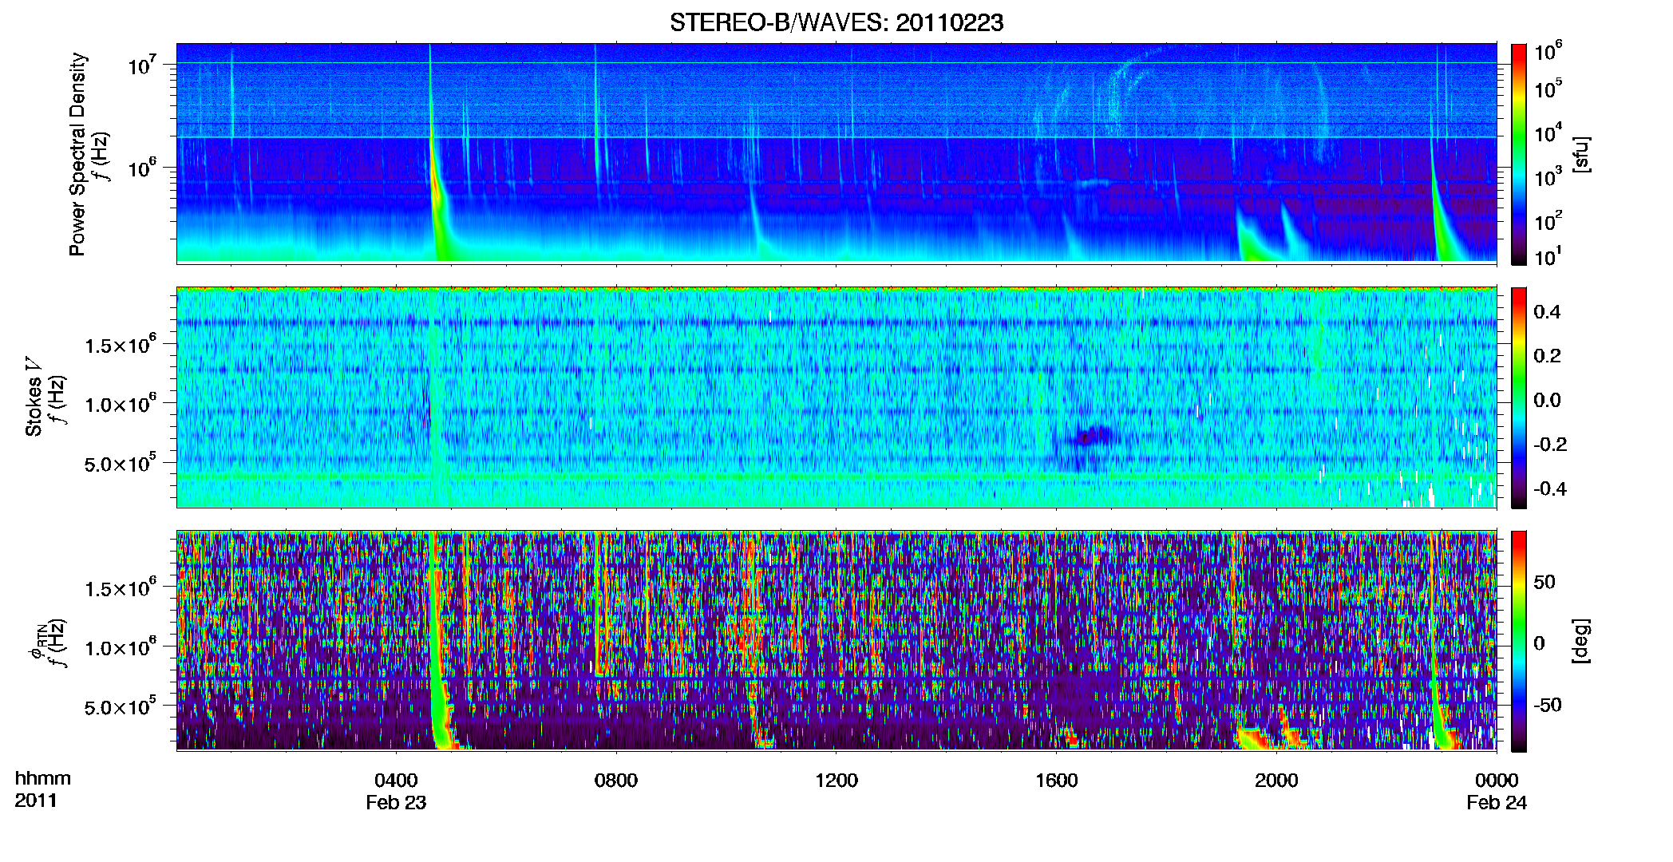Click the "Feb 23" date label
This screenshot has width=1673, height=862.
pos(396,803)
